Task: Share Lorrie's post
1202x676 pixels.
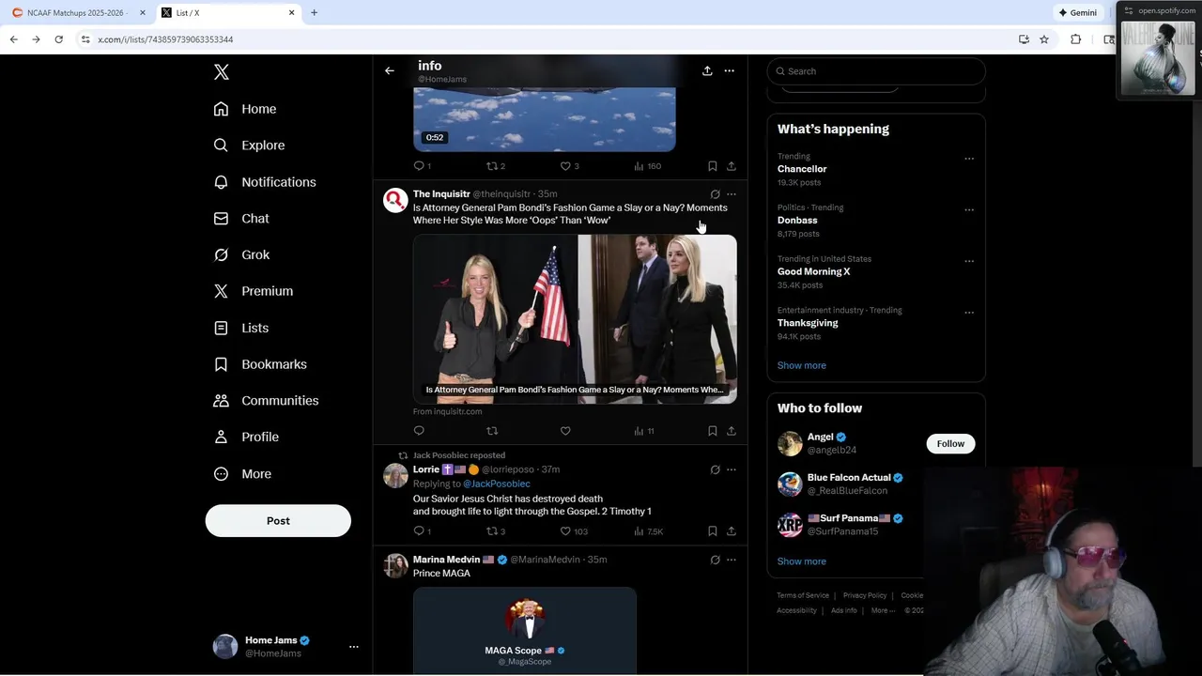Action: click(x=732, y=531)
